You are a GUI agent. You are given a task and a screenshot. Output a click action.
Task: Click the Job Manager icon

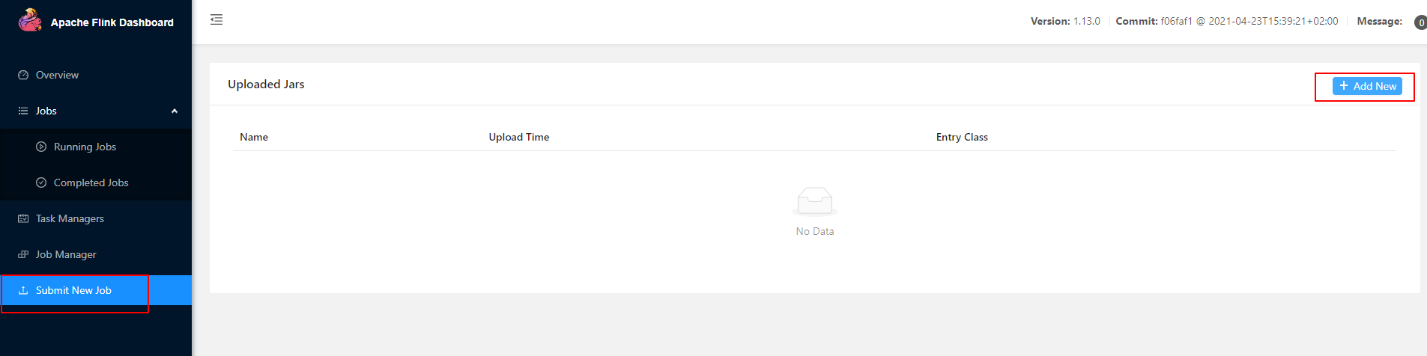(x=23, y=254)
